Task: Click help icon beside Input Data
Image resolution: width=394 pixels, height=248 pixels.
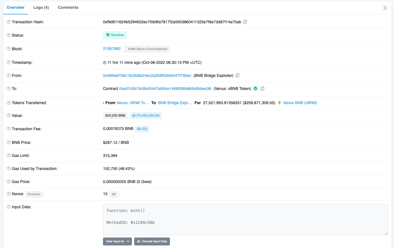Action: coord(9,207)
